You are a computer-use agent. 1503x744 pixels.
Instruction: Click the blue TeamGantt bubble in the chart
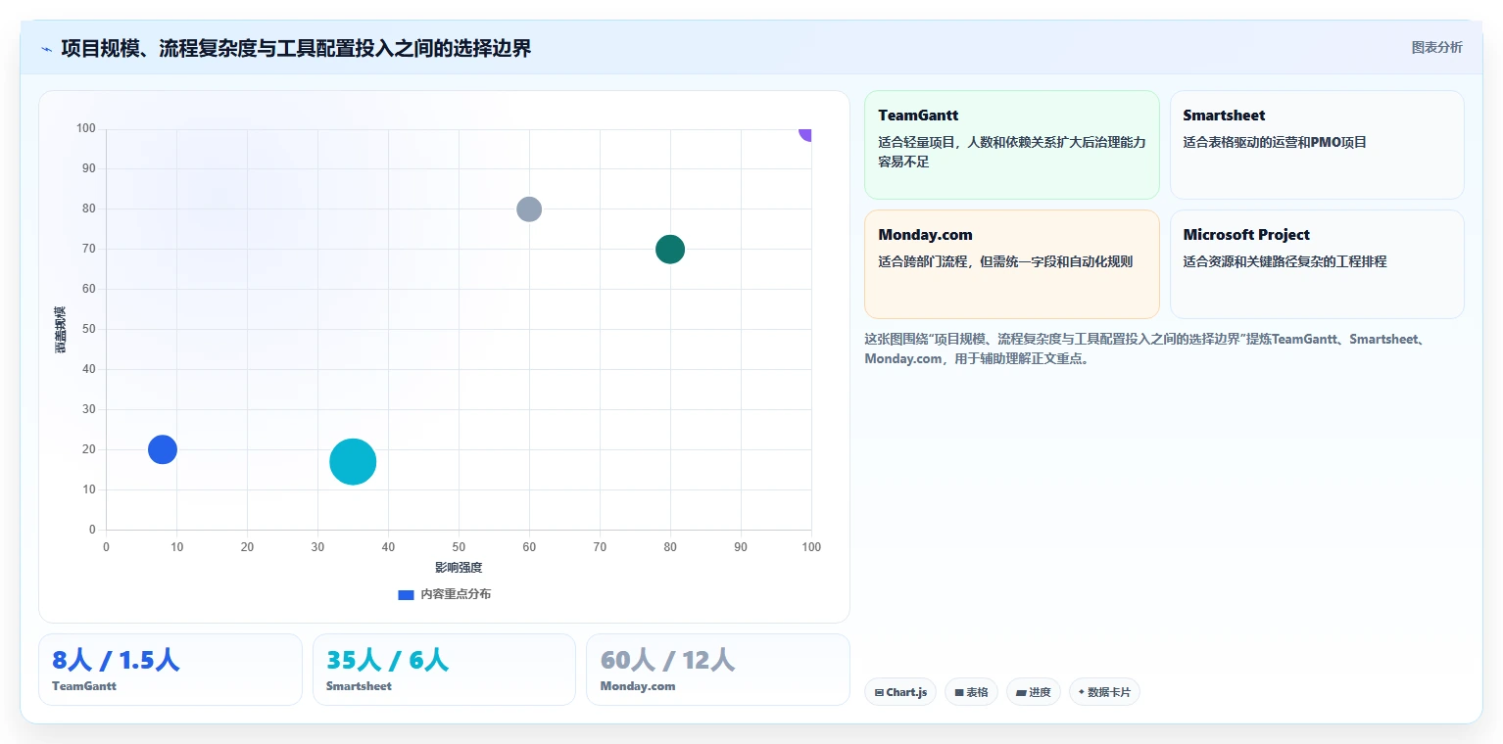[163, 449]
